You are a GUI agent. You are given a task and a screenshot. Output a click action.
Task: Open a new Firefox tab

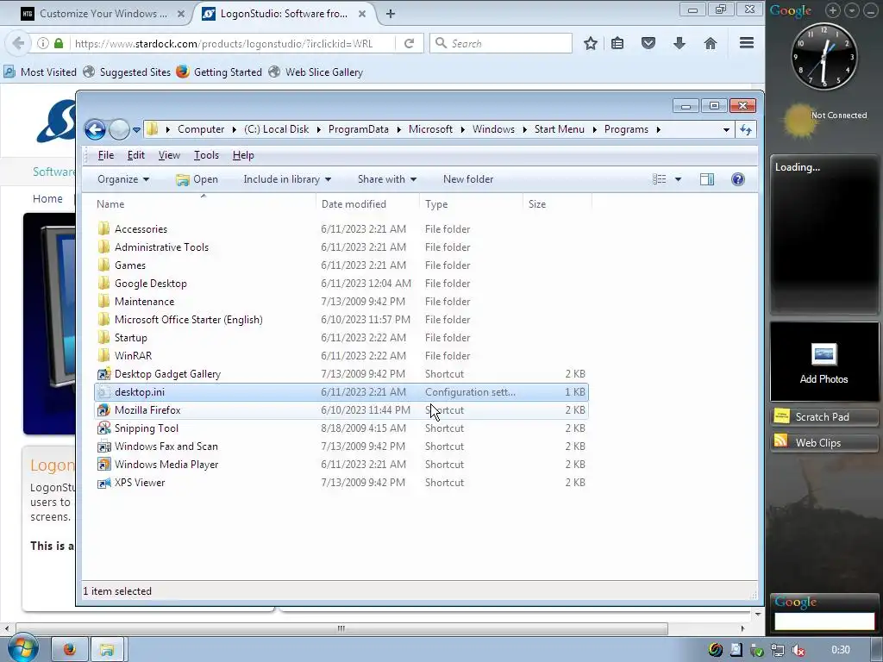click(x=391, y=14)
